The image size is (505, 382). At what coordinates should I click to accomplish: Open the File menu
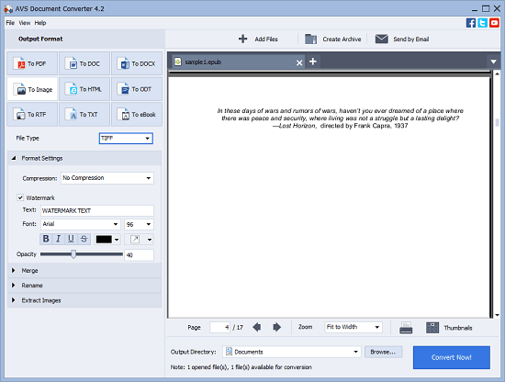(10, 23)
